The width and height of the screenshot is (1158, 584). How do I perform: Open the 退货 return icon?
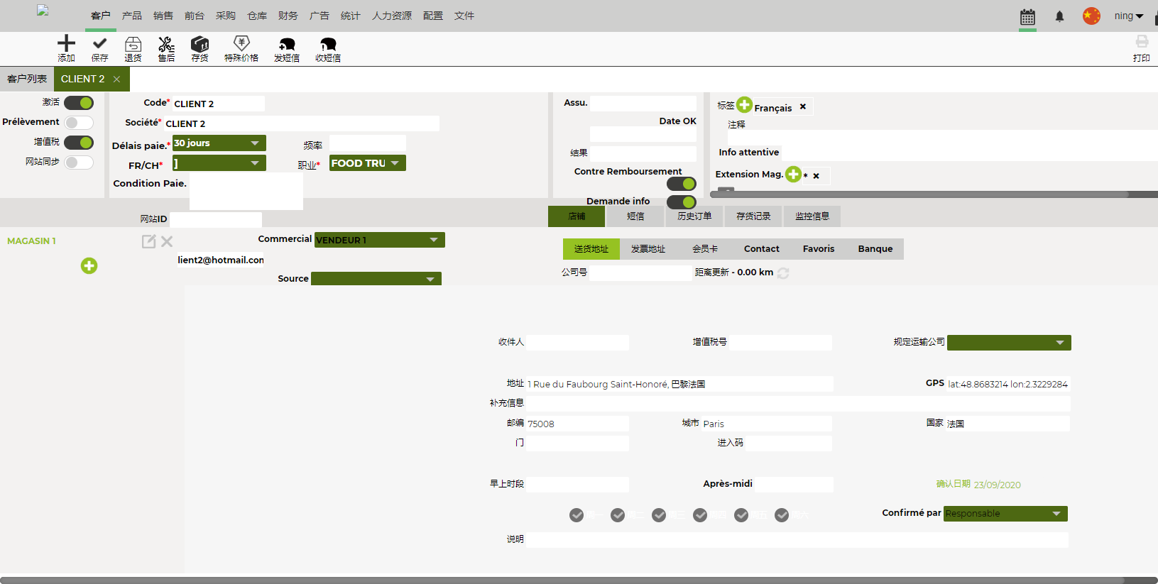pos(133,45)
